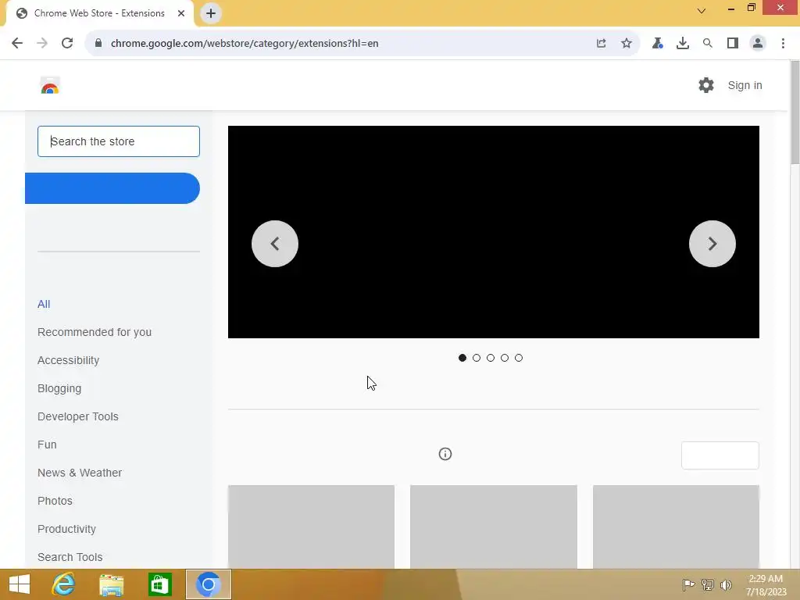The image size is (800, 600).
Task: Focus the Search the store field
Action: coord(119,141)
